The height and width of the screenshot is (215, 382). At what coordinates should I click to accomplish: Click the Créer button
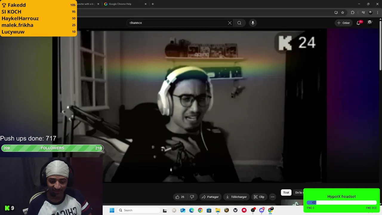344,23
